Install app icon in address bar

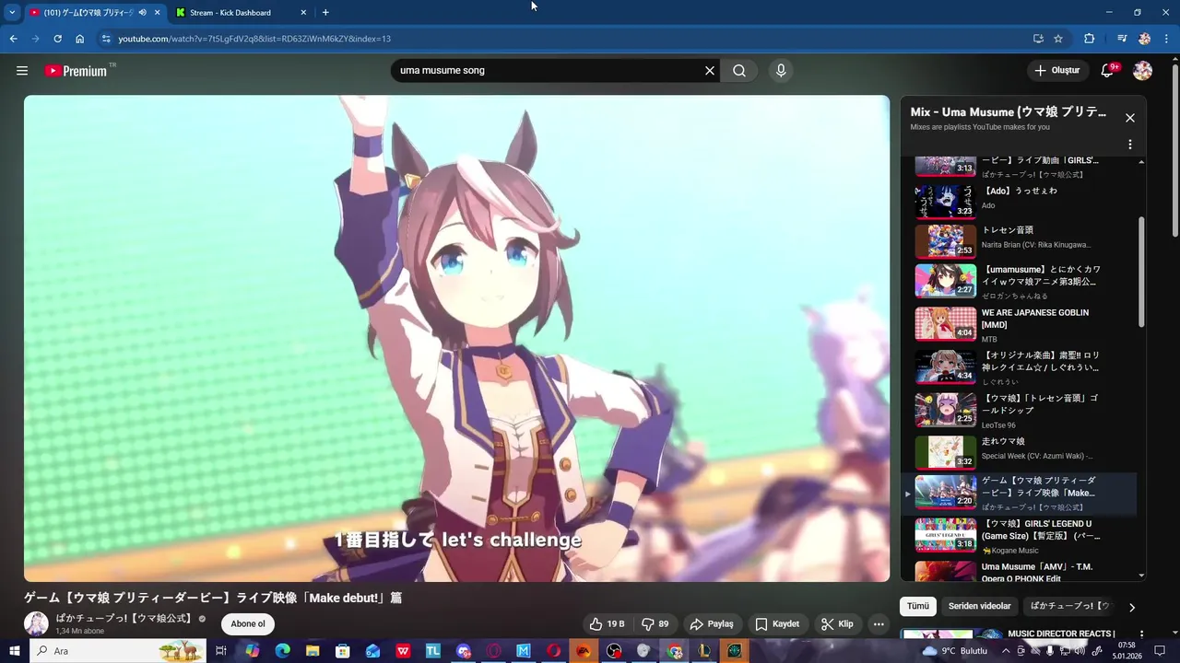pos(1038,39)
